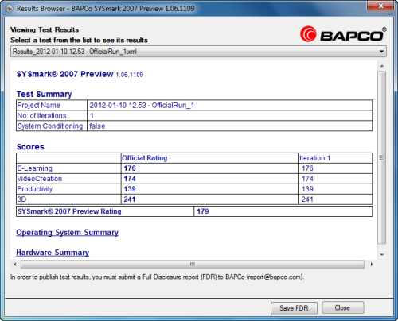Open the Results_2012-01-10 OfficialRun_1.xml combo box
The image size is (398, 321).
[x=198, y=52]
